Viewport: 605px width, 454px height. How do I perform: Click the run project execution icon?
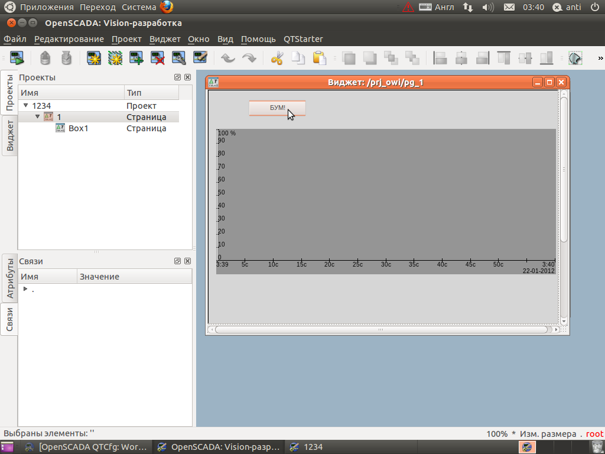[x=17, y=58]
